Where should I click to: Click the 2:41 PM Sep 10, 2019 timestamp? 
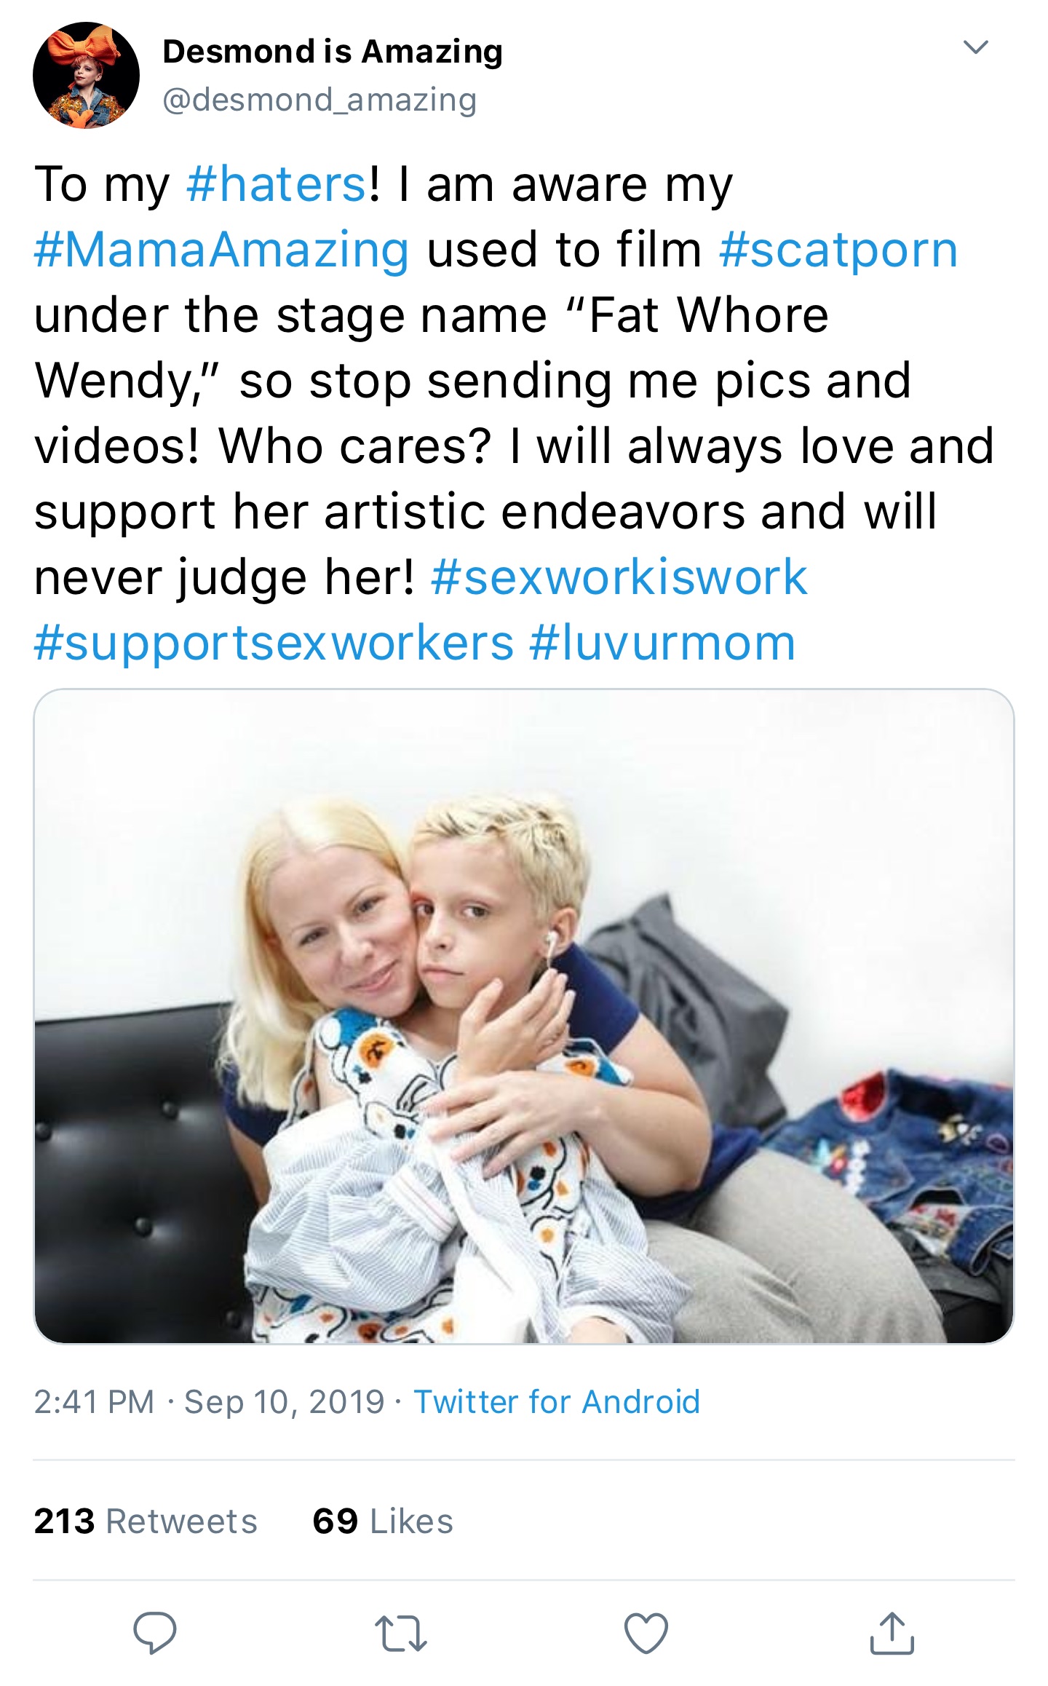209,1401
